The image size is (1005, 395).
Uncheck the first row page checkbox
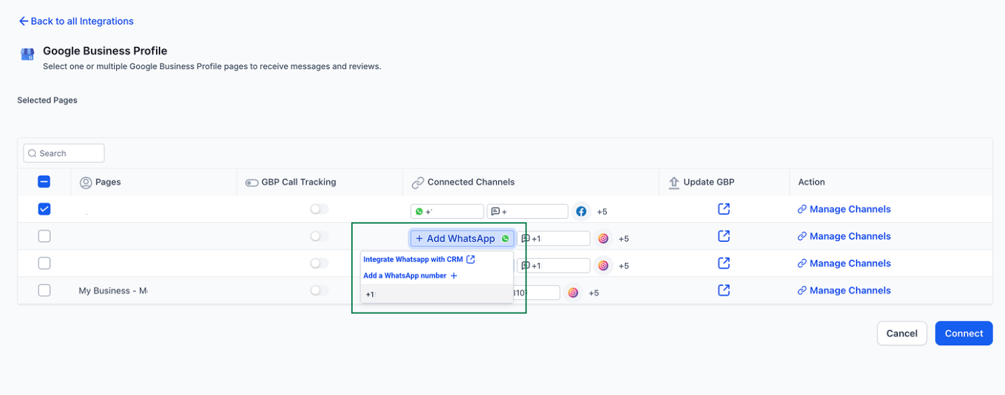pyautogui.click(x=44, y=209)
